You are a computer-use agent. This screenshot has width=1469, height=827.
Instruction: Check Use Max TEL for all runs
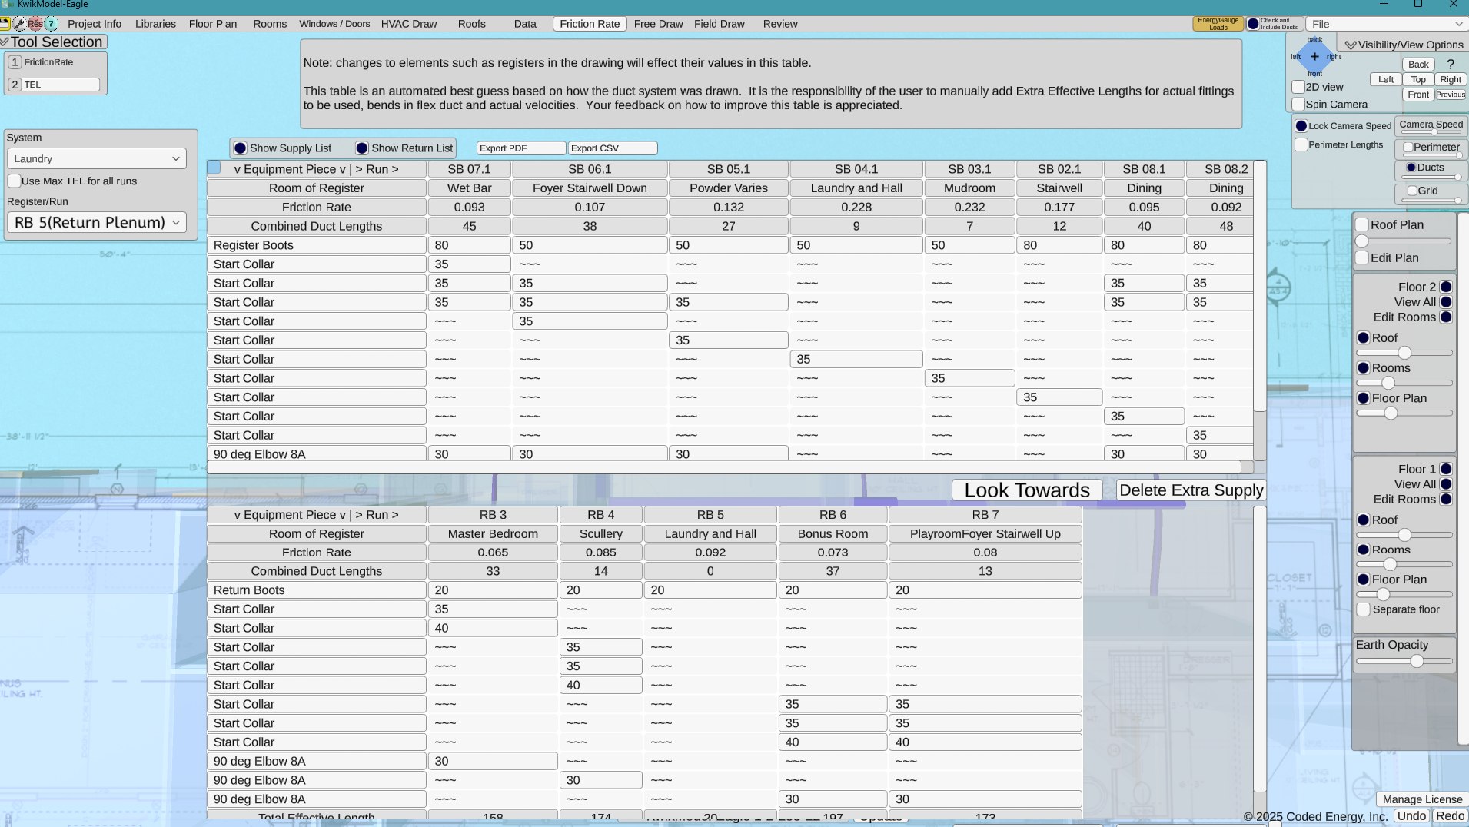pyautogui.click(x=15, y=181)
